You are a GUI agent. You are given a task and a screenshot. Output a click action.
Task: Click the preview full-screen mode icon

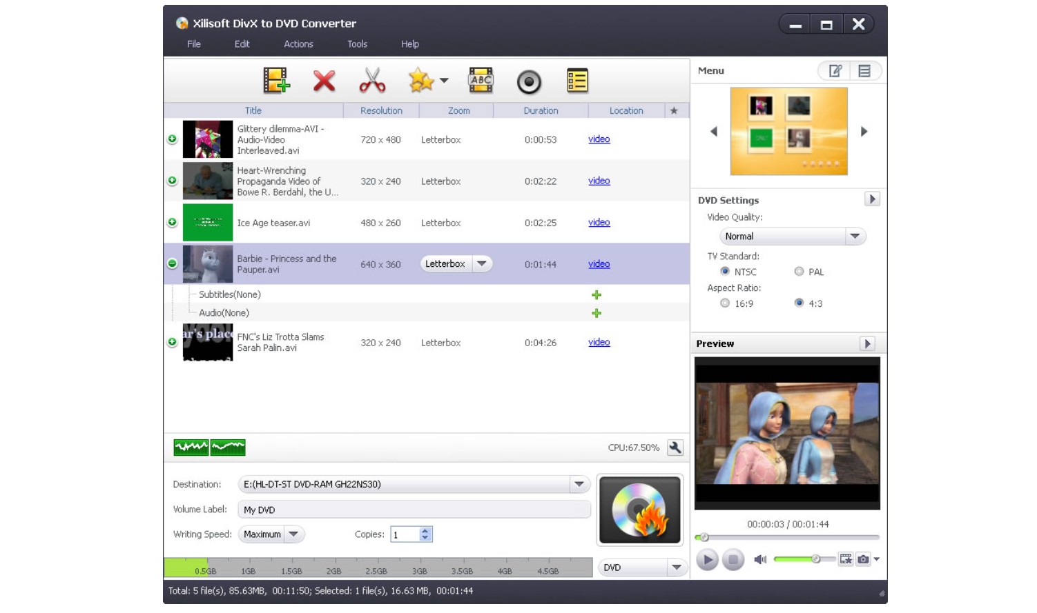coord(846,559)
